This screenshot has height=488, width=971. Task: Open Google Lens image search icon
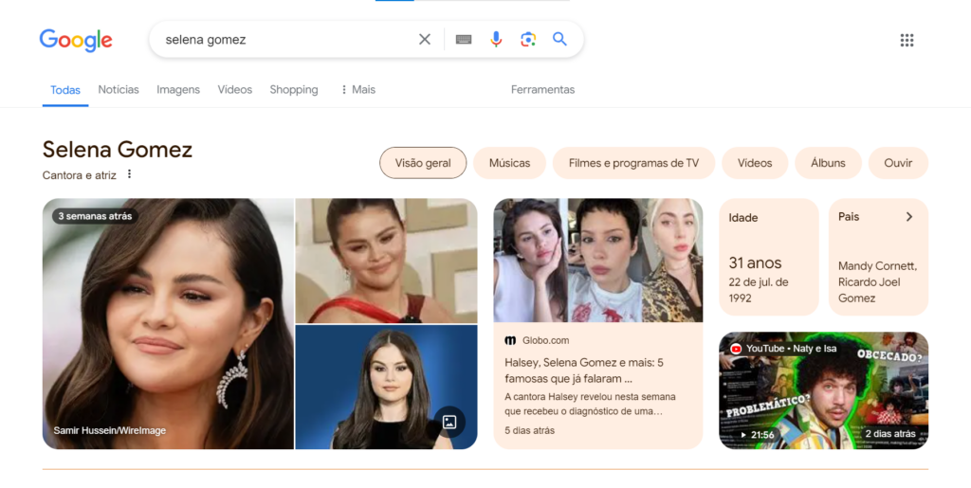pyautogui.click(x=527, y=40)
